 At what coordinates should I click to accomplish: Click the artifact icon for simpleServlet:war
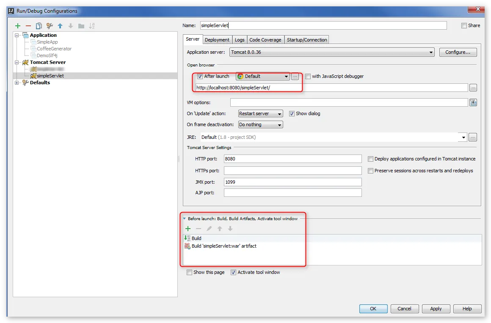(187, 246)
